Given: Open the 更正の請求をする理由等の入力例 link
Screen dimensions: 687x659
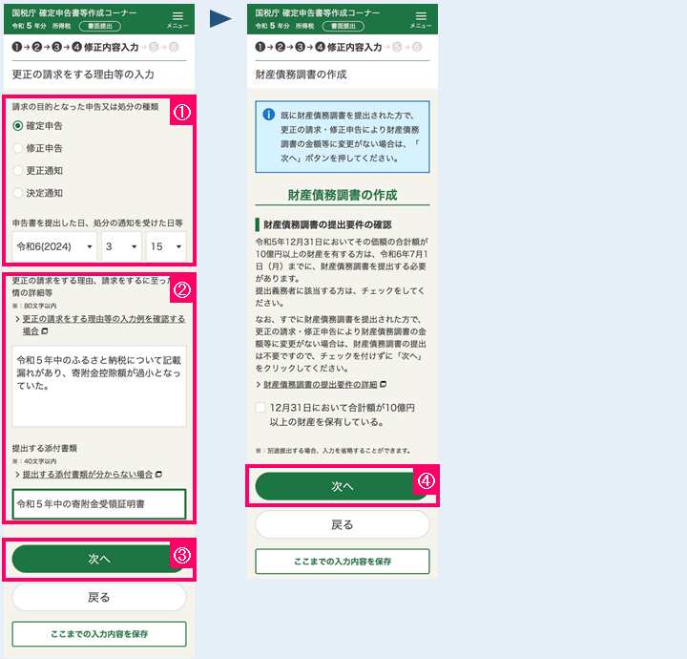Looking at the screenshot, I should (103, 325).
